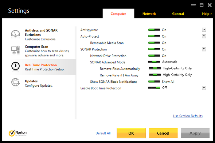The image size is (215, 143).
Task: Open help icon for Enable Boot Time Protection
Action: tap(204, 88)
